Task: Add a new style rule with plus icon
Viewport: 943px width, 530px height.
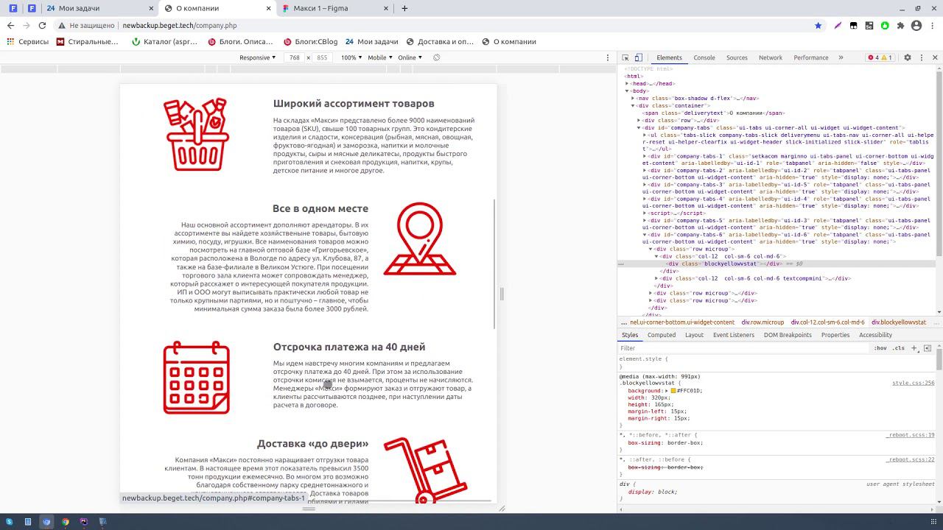Action: tap(914, 348)
